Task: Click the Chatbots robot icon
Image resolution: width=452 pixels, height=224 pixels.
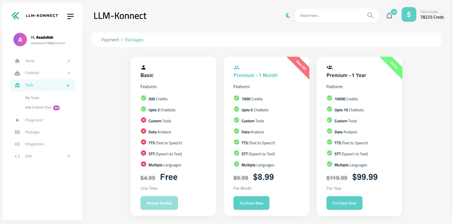Action: tap(17, 73)
